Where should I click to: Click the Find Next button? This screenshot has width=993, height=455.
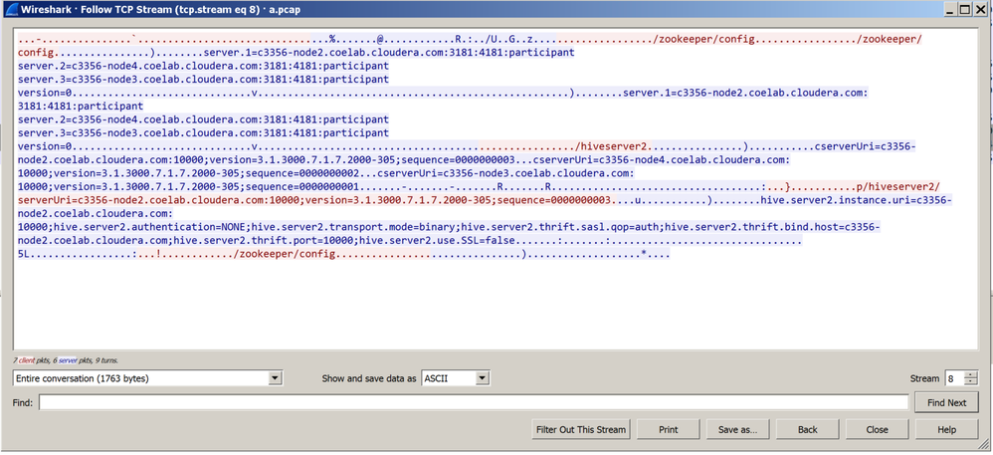pyautogui.click(x=947, y=402)
